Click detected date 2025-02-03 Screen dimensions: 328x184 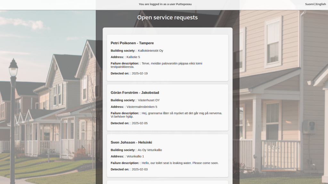[x=140, y=169]
